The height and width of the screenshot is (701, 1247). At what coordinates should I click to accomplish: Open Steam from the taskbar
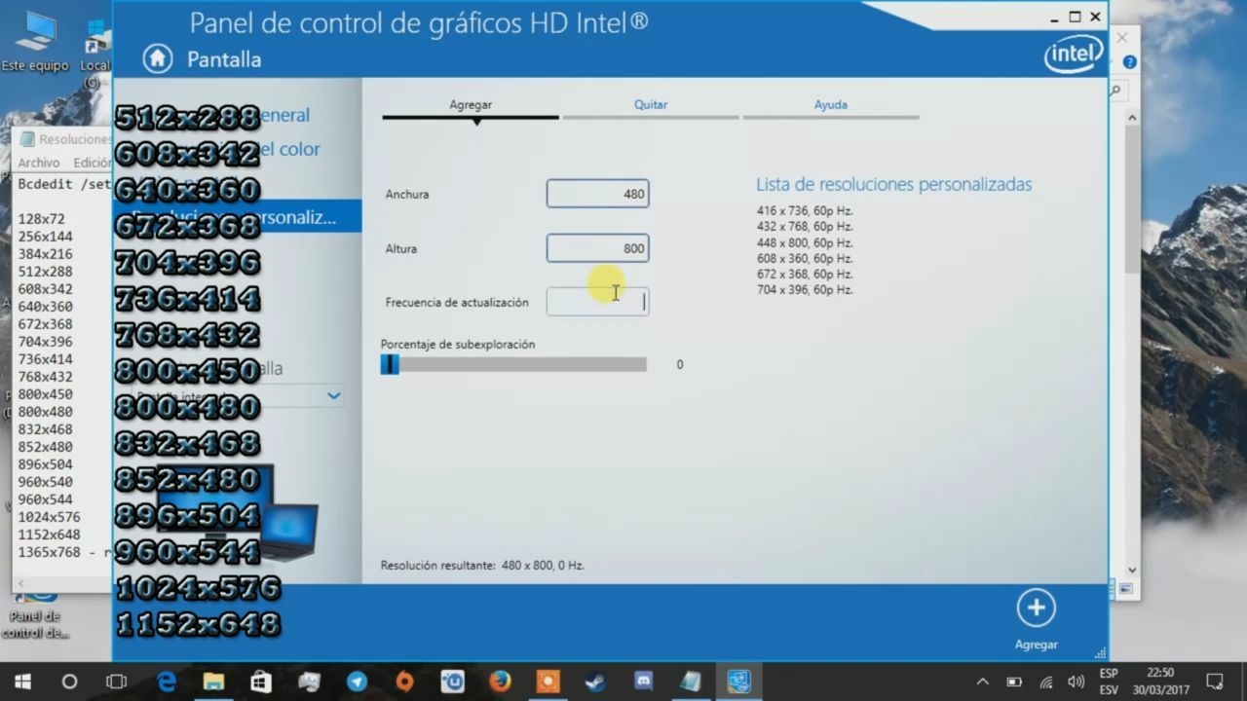pyautogui.click(x=595, y=682)
